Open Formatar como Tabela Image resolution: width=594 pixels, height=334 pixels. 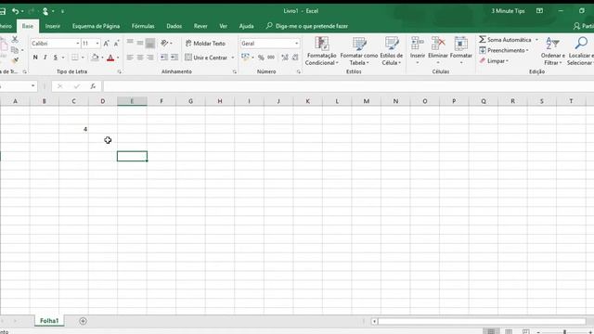point(359,51)
